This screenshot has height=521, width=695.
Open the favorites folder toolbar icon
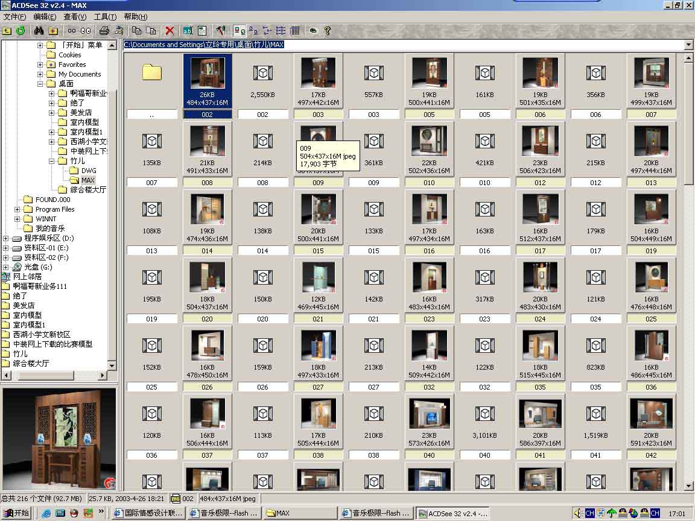[x=52, y=31]
